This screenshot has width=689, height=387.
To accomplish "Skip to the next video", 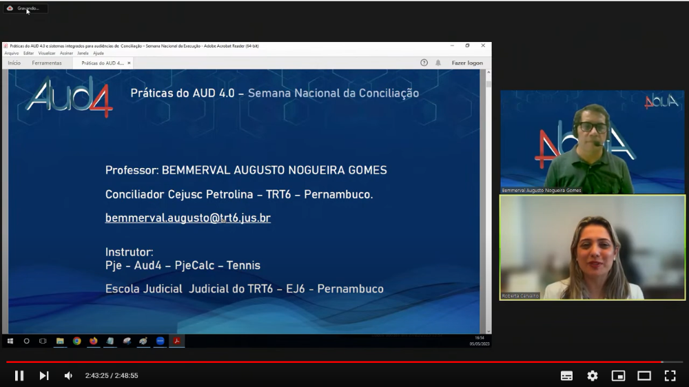I will pyautogui.click(x=44, y=375).
